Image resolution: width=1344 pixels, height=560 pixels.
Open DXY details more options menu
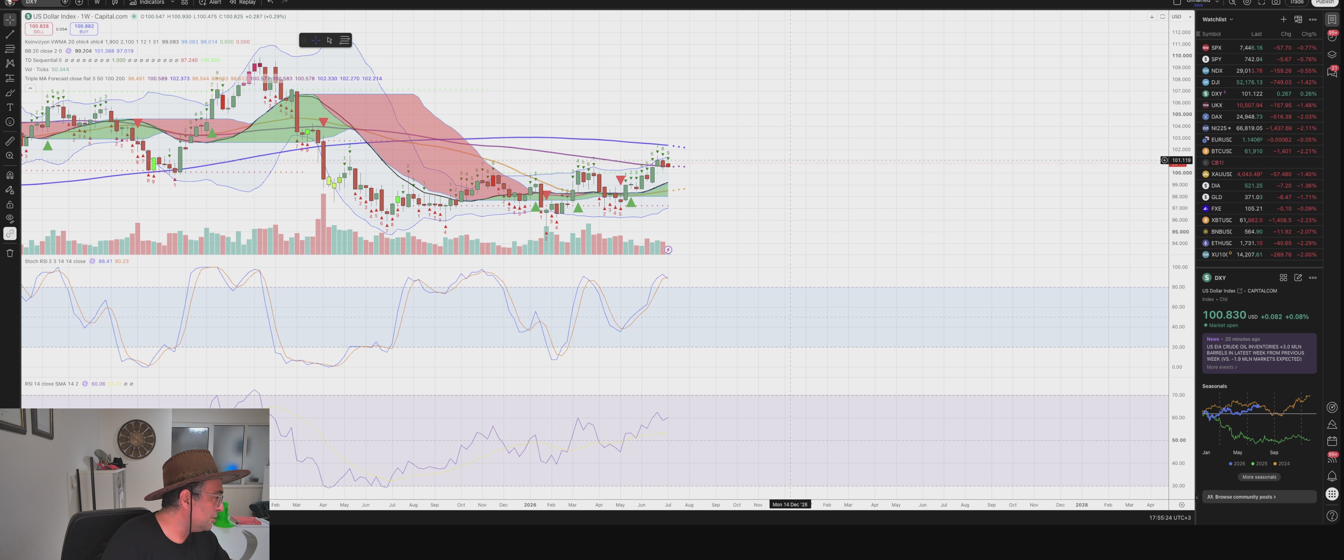1313,278
